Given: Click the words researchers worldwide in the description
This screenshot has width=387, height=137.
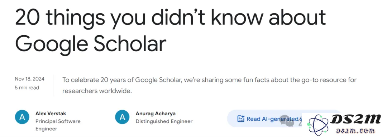Looking at the screenshot, I should 97,91.
